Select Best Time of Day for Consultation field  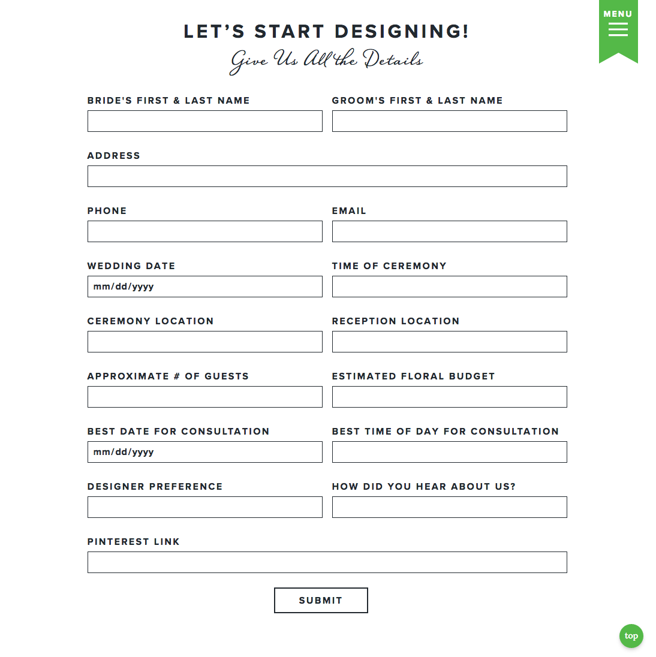pos(449,452)
